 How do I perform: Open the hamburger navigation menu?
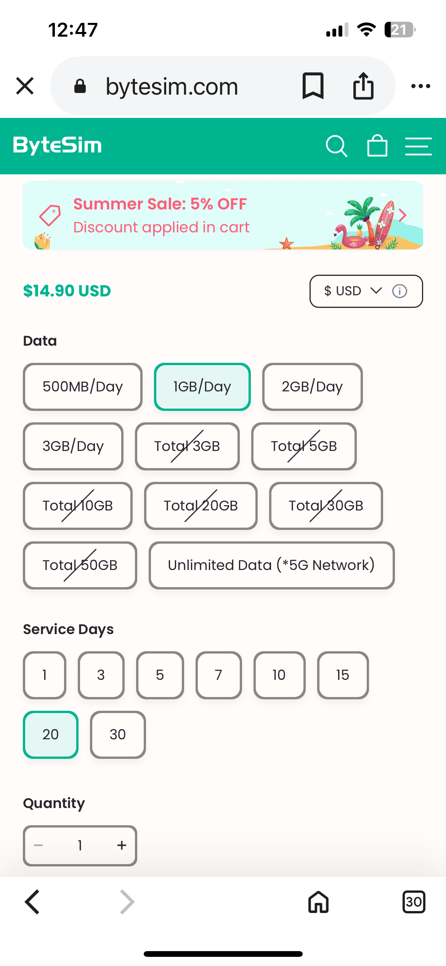(x=418, y=147)
